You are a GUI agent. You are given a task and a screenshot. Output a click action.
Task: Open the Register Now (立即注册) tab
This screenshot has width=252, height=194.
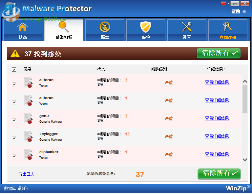pos(228,30)
